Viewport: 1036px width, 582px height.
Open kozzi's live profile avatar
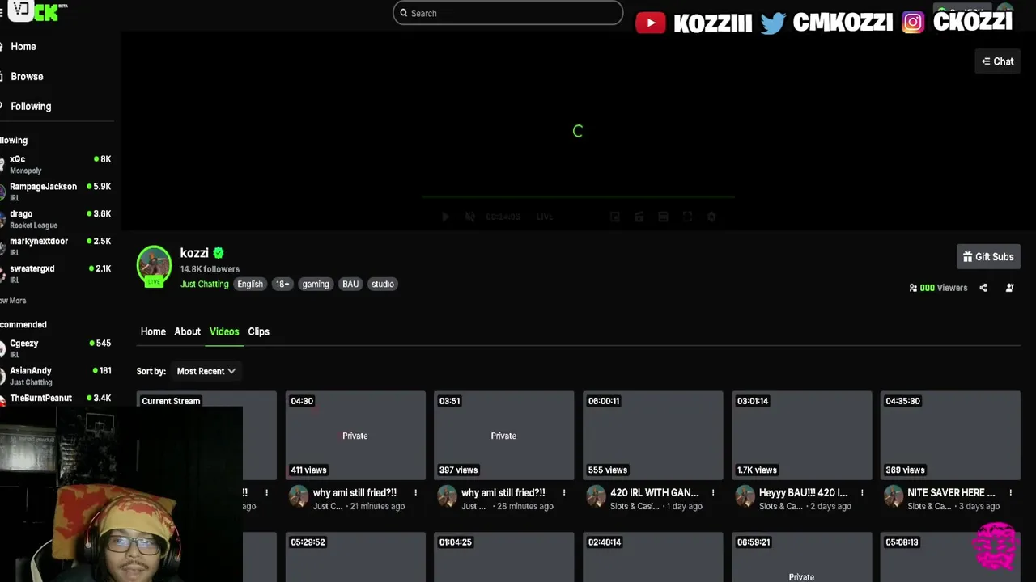click(x=154, y=266)
